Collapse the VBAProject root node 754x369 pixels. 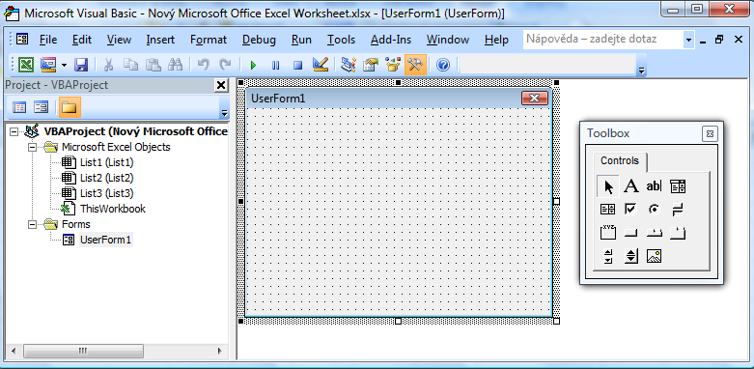coord(14,131)
